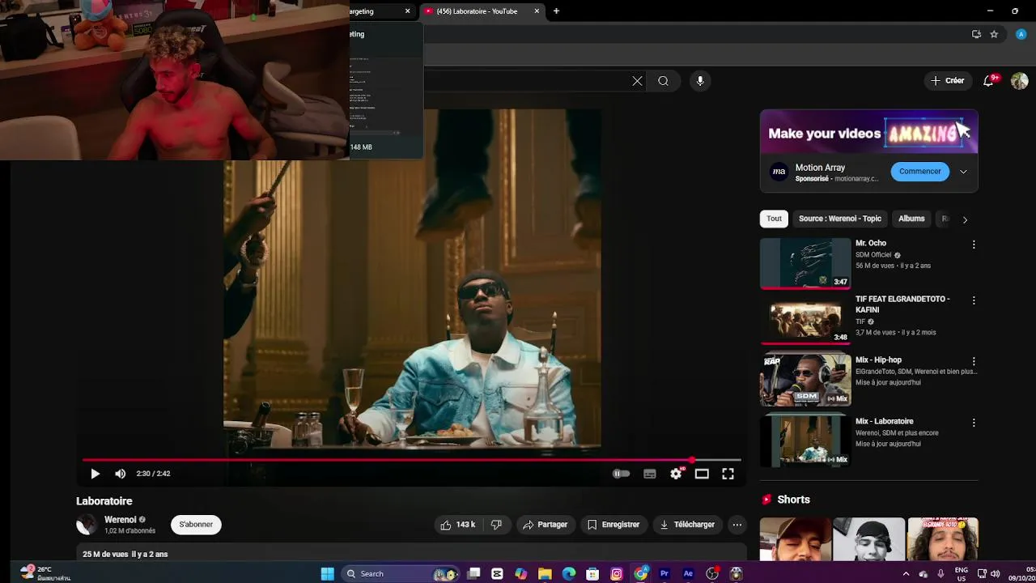Open TIF FEAT ELGRANDETOTO - KAFINI video
The image size is (1036, 583).
[x=805, y=320]
